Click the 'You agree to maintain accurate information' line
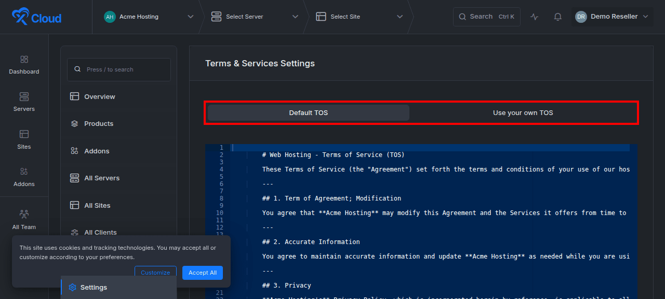 [446, 257]
